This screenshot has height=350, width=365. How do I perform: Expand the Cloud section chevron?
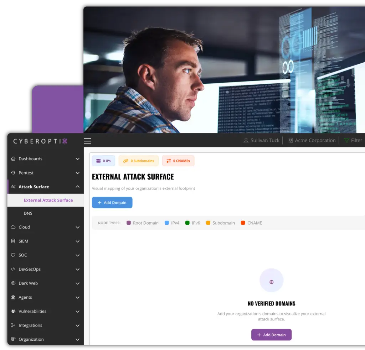[78, 227]
